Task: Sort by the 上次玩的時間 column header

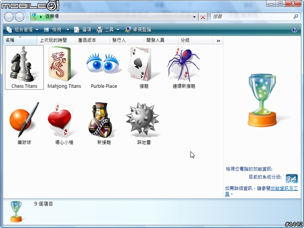Action: coord(56,40)
